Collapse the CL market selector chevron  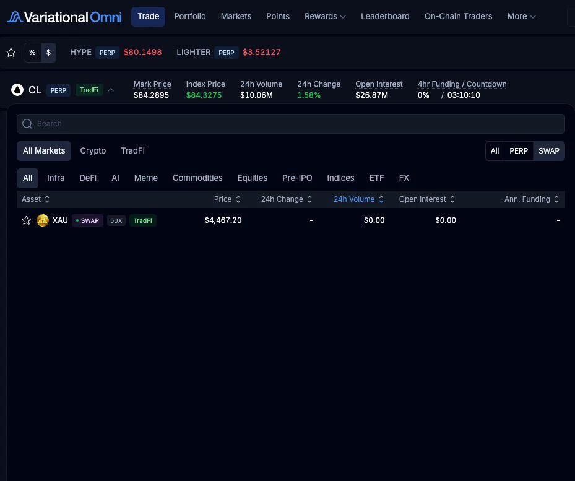[111, 90]
